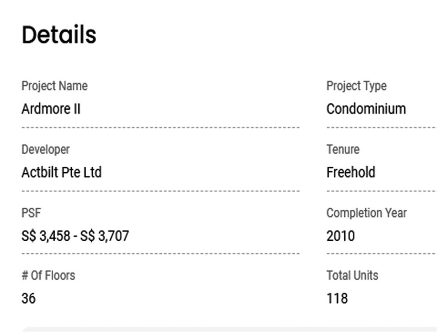Select the 36 floors value
Screen dimensions: 437x332
click(x=28, y=299)
